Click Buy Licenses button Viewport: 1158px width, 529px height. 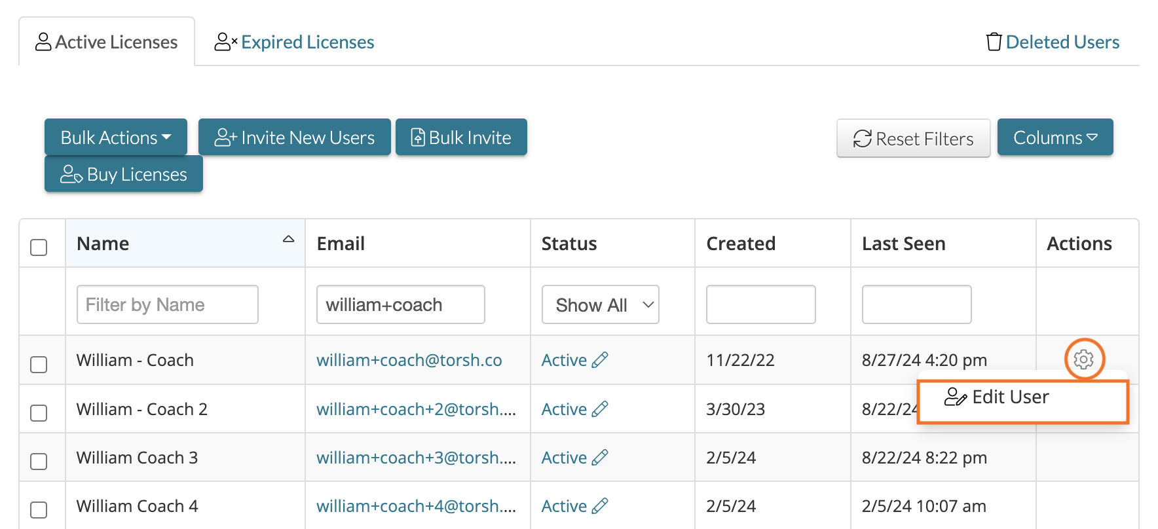click(x=124, y=174)
